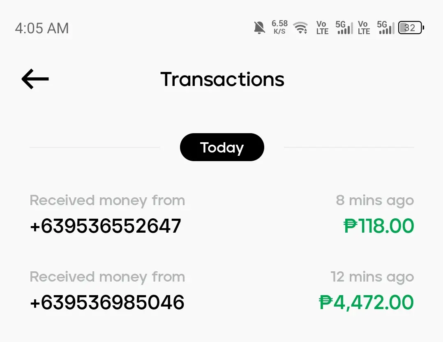This screenshot has width=443, height=342.
Task: Tap the Wi-Fi signal icon
Action: pos(300,28)
